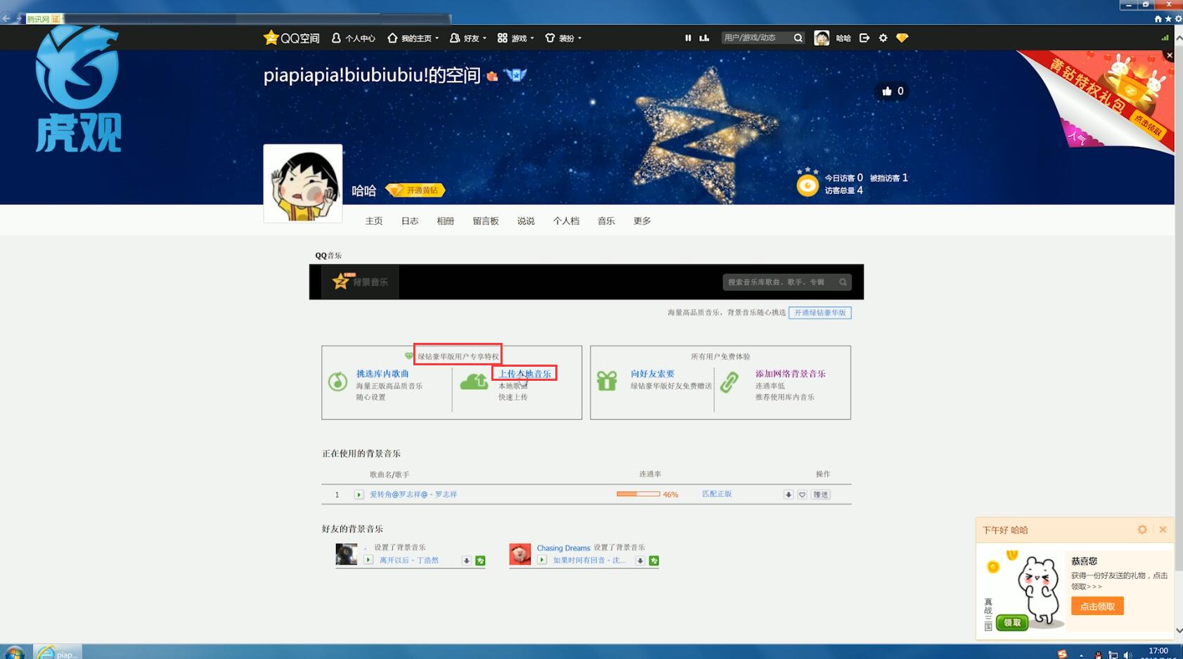
Task: Open the small user avatar in top bar
Action: (x=822, y=38)
